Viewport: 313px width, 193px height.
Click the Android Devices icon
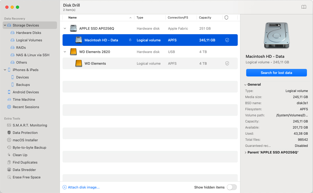(x=9, y=92)
